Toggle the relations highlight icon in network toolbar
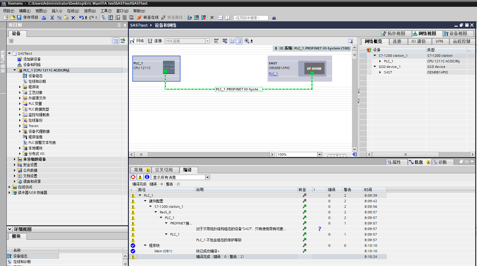 click(x=225, y=41)
